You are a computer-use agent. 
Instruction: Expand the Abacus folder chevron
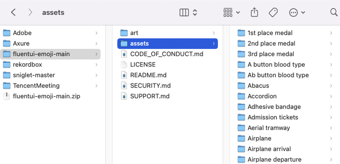(331, 86)
